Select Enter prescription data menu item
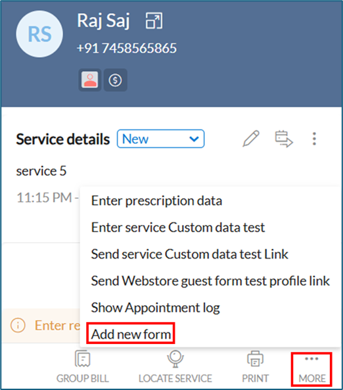 [156, 201]
